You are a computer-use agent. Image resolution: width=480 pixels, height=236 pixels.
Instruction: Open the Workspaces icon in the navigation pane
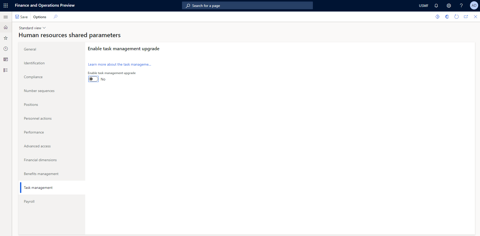pyautogui.click(x=6, y=59)
